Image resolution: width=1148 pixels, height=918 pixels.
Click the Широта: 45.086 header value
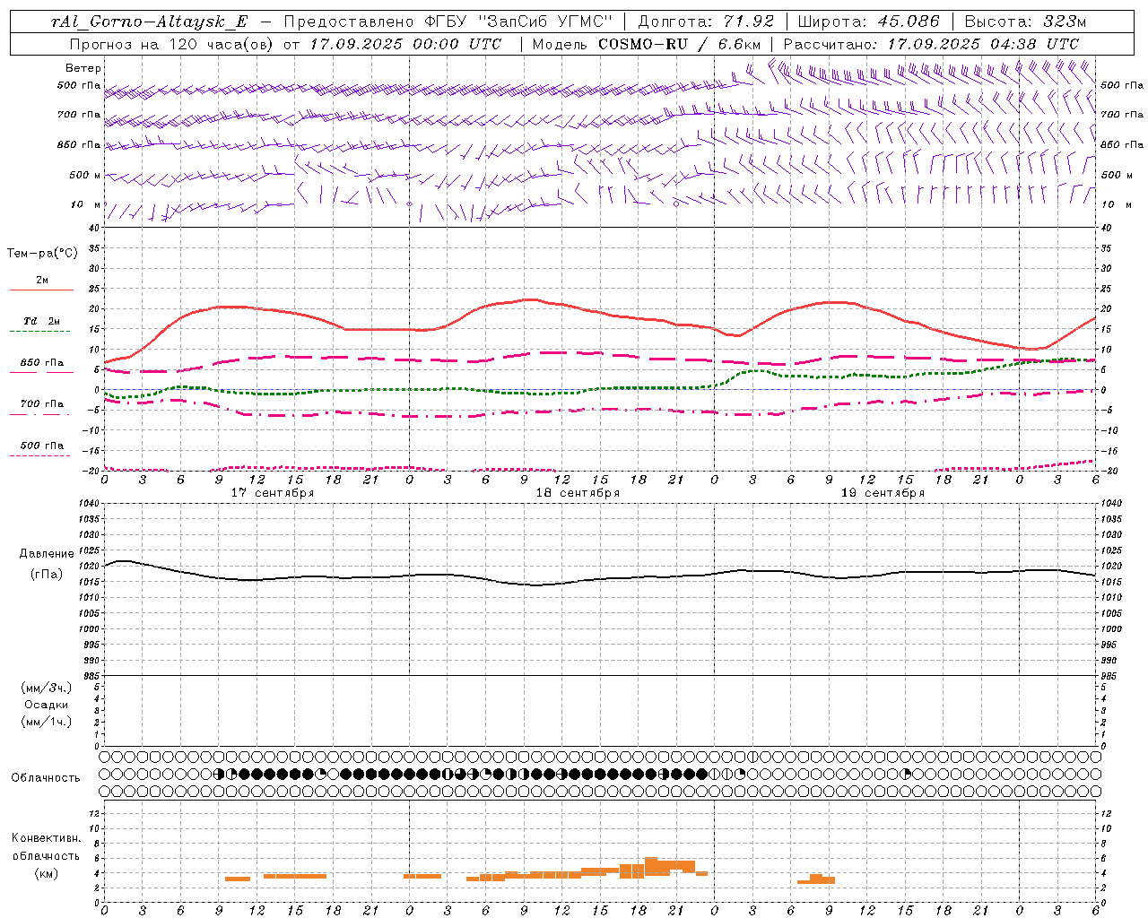pyautogui.click(x=869, y=22)
